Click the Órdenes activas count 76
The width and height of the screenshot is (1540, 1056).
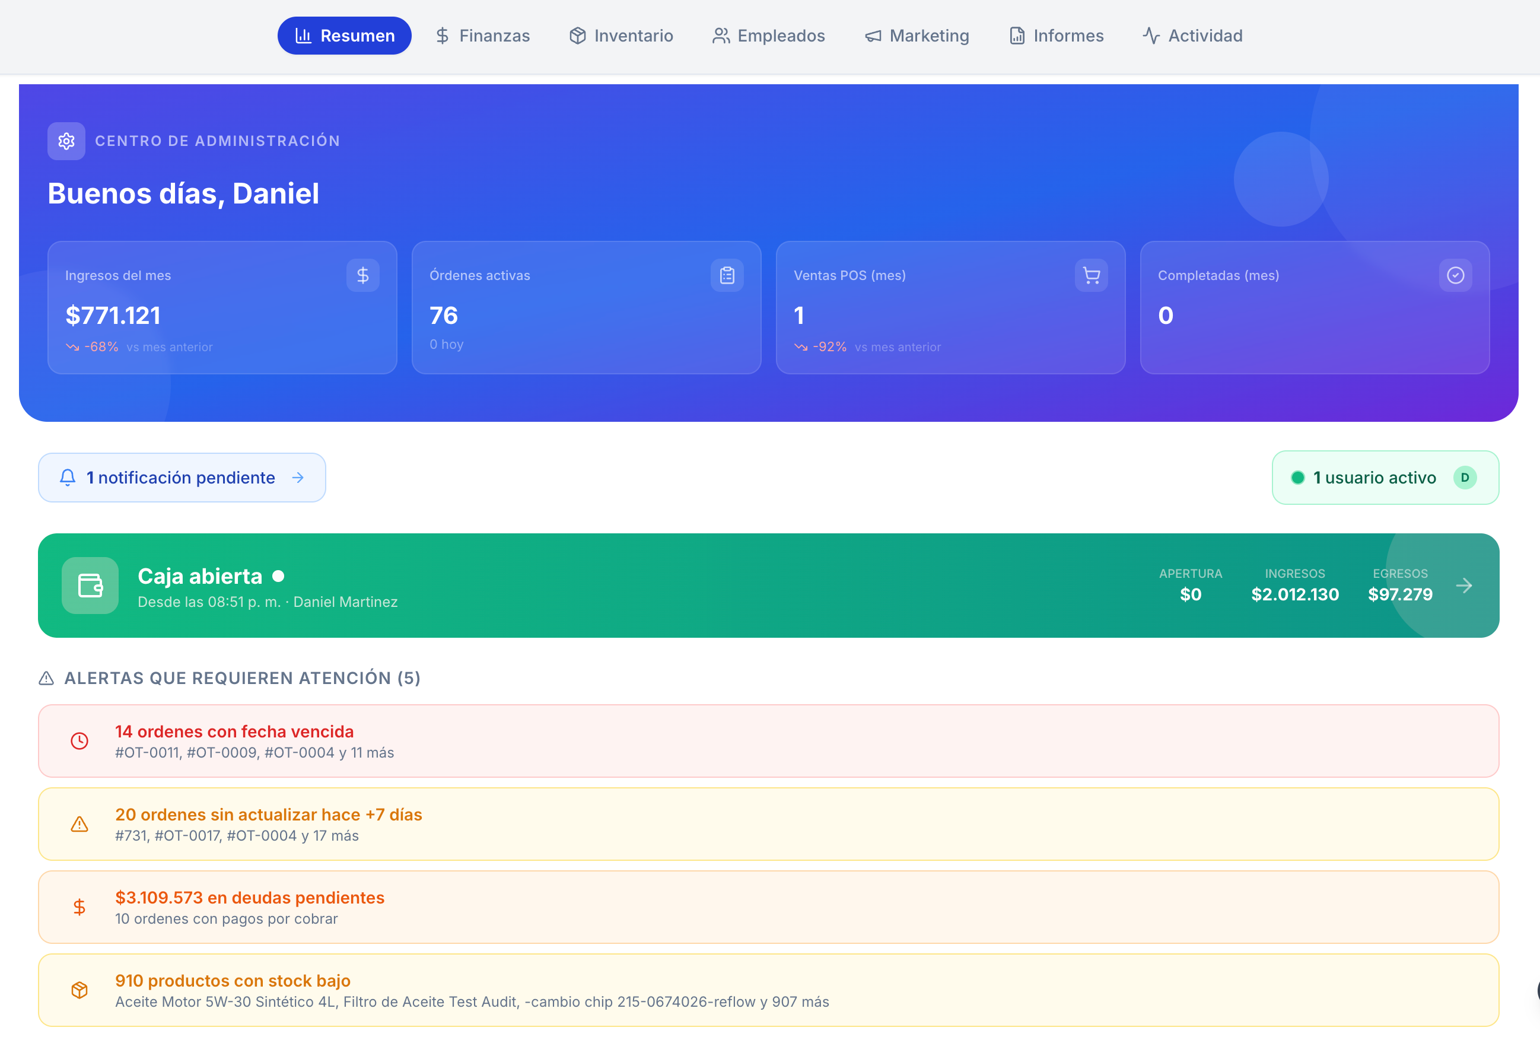coord(444,316)
